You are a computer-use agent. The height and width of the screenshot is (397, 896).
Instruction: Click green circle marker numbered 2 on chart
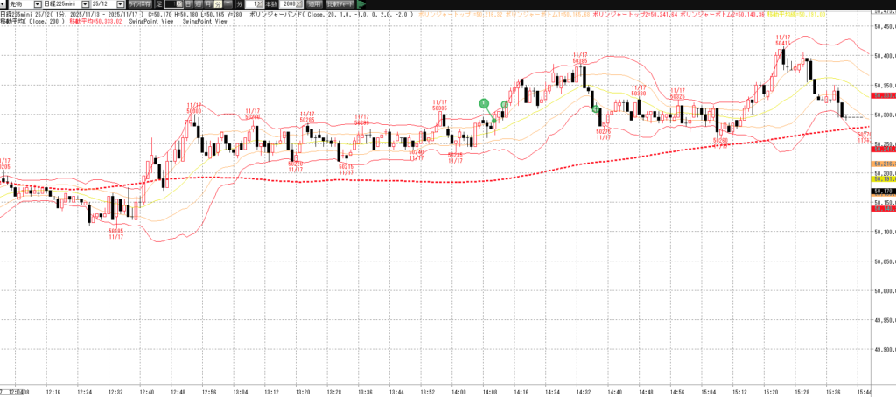(x=504, y=105)
